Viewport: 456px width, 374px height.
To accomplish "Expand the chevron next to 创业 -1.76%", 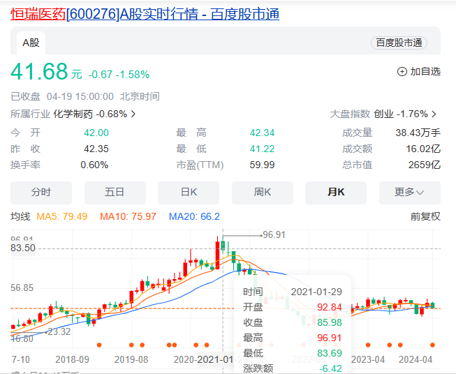I will click(x=434, y=114).
